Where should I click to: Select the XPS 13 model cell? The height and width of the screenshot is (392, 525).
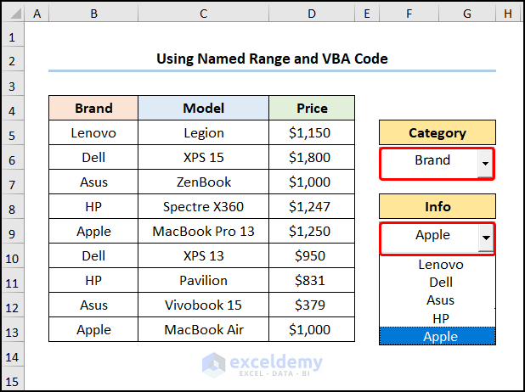[x=203, y=256]
